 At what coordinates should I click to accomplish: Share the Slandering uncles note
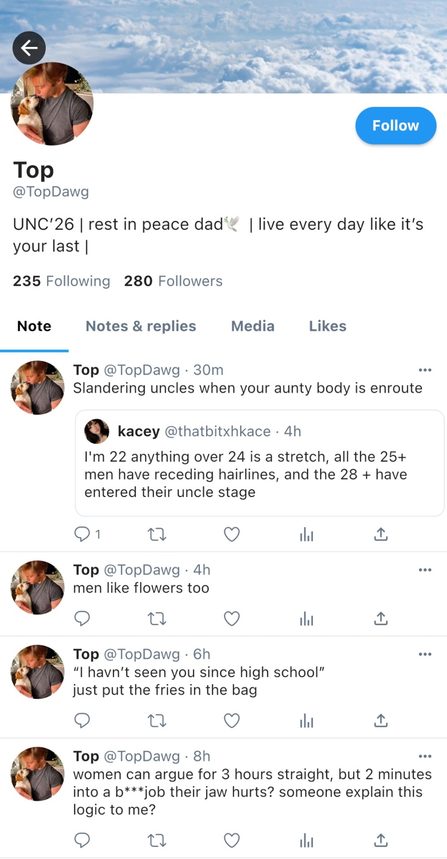(x=381, y=534)
